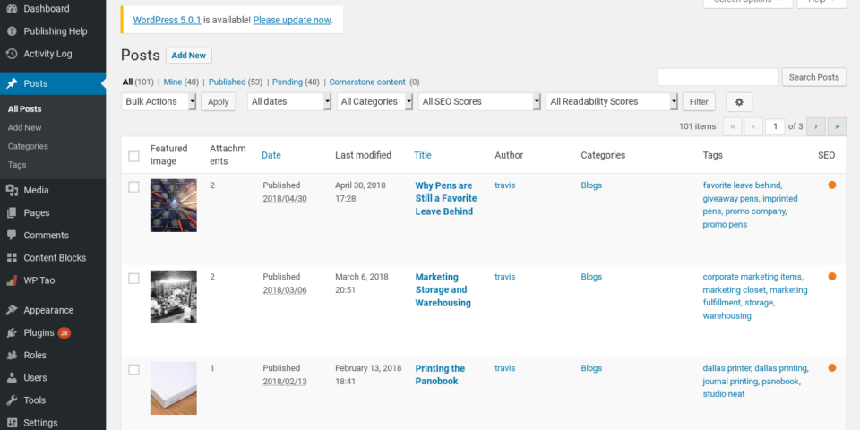Screen dimensions: 860x430
Task: Open the Bulk Actions dropdown
Action: [x=159, y=102]
